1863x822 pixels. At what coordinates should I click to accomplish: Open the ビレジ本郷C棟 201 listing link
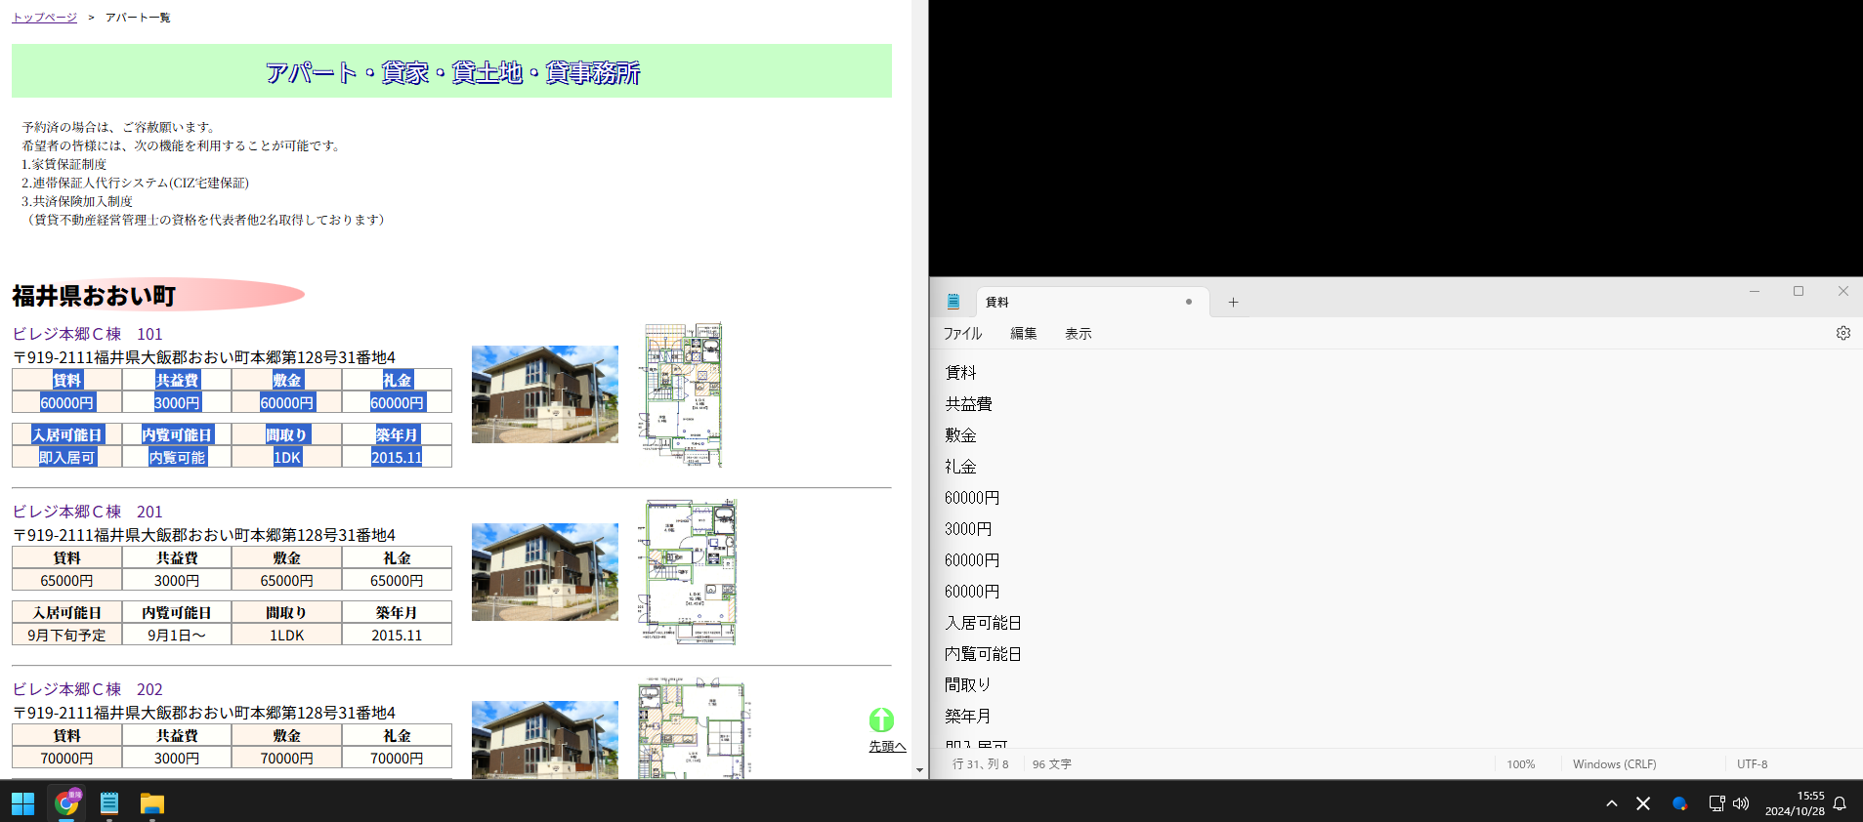pos(88,512)
